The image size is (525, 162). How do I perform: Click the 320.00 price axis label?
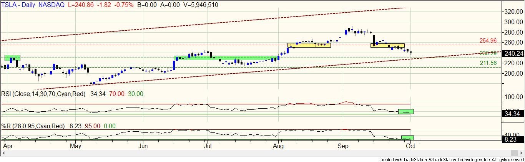[513, 12]
